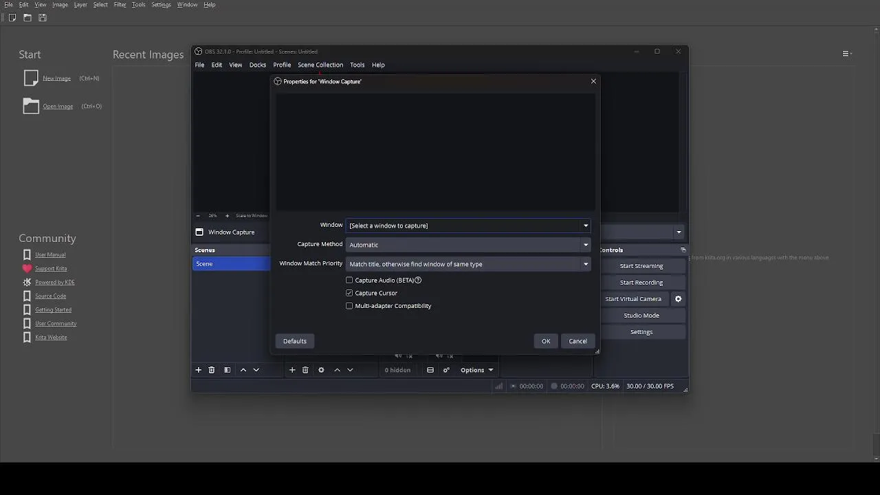Expand the mixer Options dropdown
This screenshot has height=495, width=880.
(x=476, y=370)
